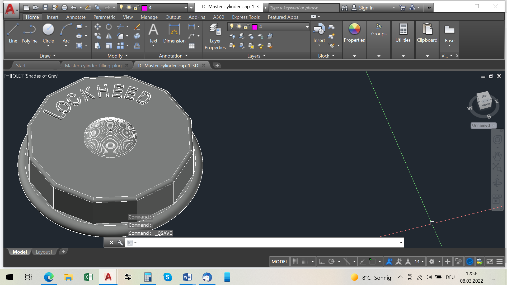Click the magenta swatch in quick access layer box
Screen dimensions: 507x285
[x=144, y=8]
